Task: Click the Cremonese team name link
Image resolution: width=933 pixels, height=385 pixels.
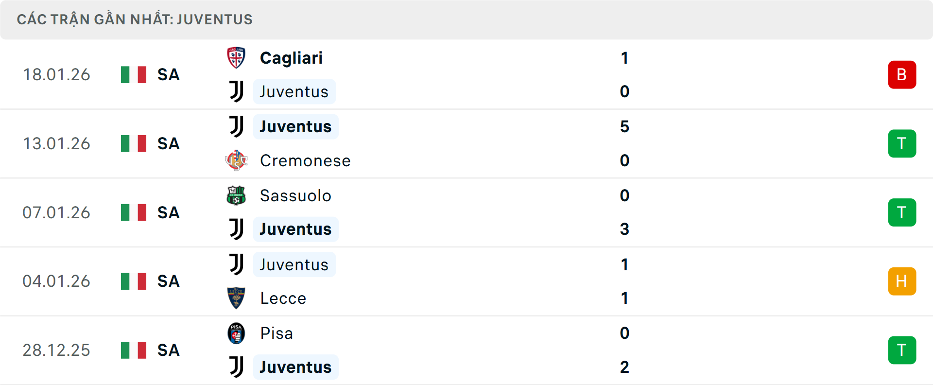Action: coord(305,160)
